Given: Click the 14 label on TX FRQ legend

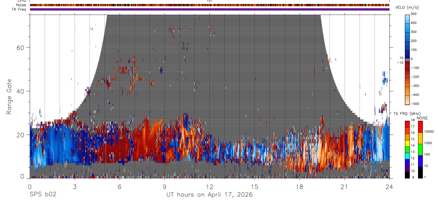Looking at the screenshot, I should pos(413,146).
